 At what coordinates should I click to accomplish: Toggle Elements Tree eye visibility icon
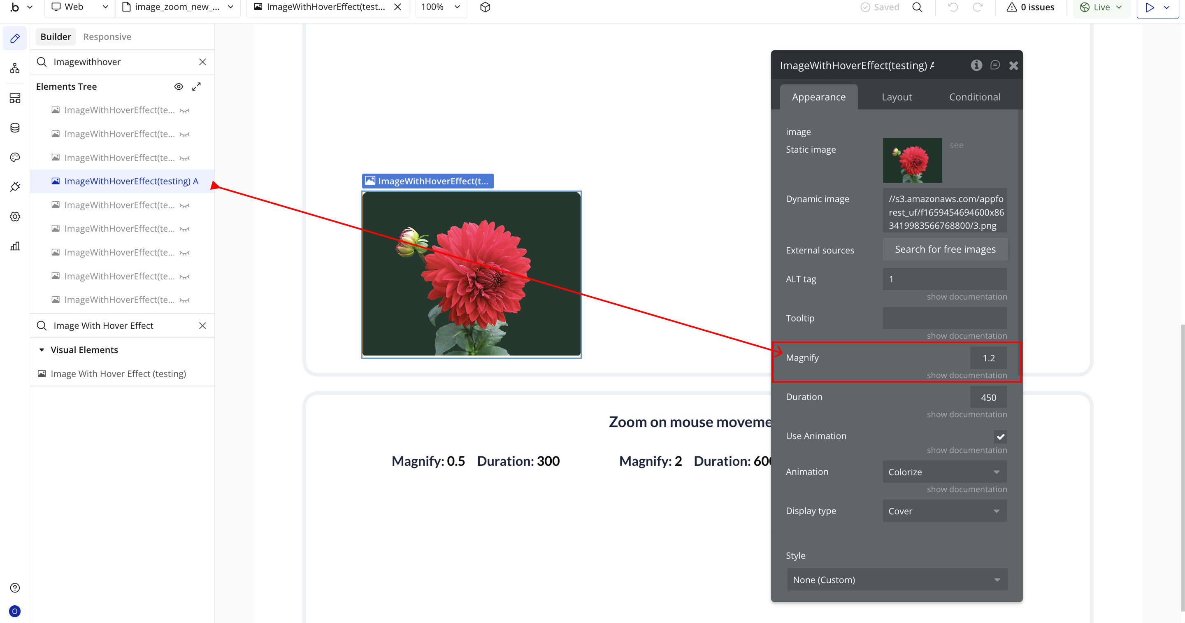179,86
